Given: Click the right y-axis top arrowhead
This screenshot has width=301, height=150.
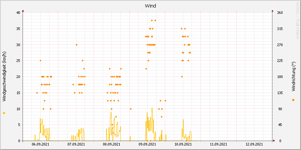Looking at the screenshot, I should (272, 11).
